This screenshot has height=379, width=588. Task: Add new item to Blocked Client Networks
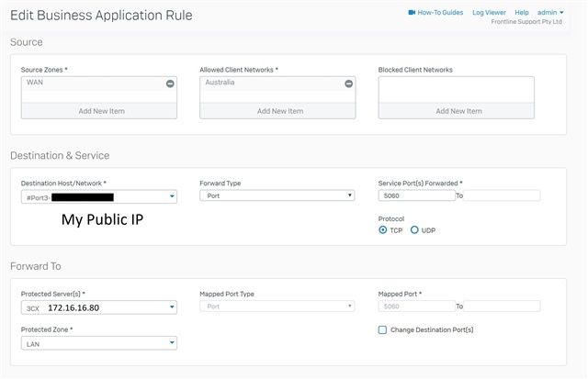pos(457,111)
